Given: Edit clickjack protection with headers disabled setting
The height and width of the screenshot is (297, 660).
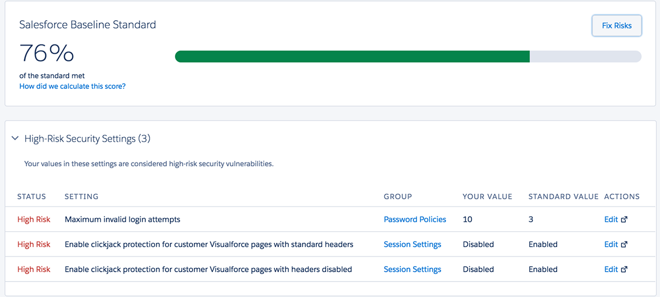Looking at the screenshot, I should (611, 270).
